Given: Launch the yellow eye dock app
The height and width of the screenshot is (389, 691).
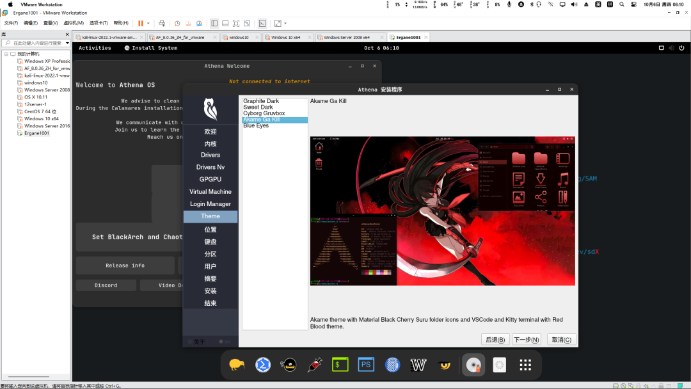Looking at the screenshot, I should tap(444, 365).
